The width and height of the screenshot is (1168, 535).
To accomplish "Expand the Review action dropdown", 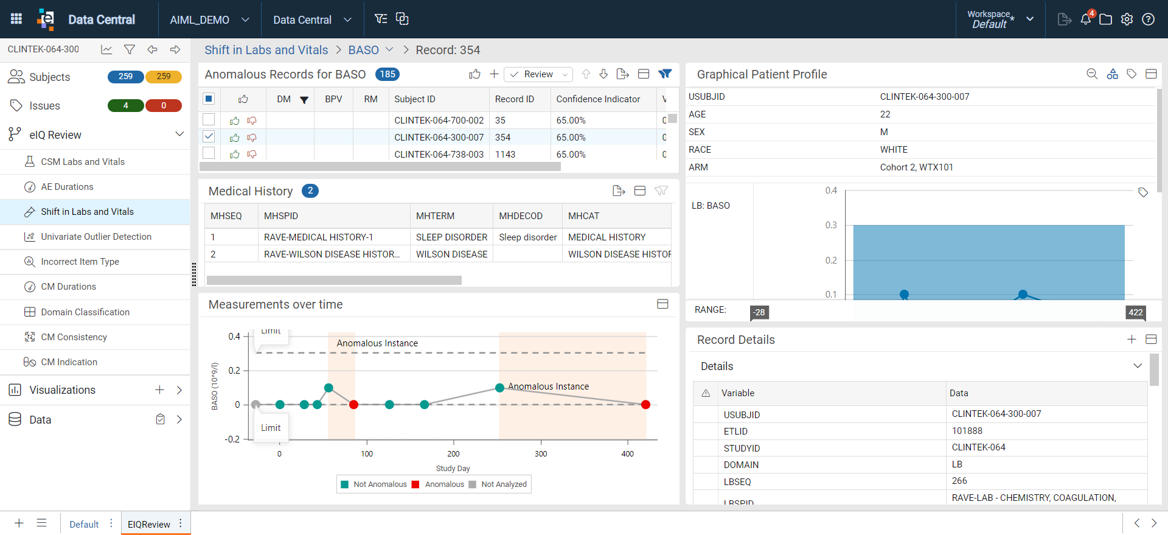I will pos(565,75).
